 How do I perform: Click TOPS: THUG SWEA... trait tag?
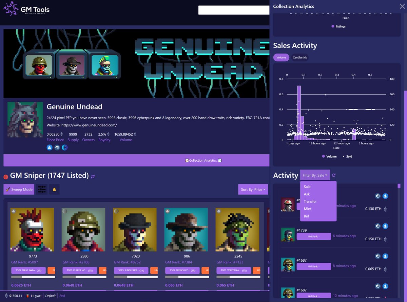coord(29,270)
